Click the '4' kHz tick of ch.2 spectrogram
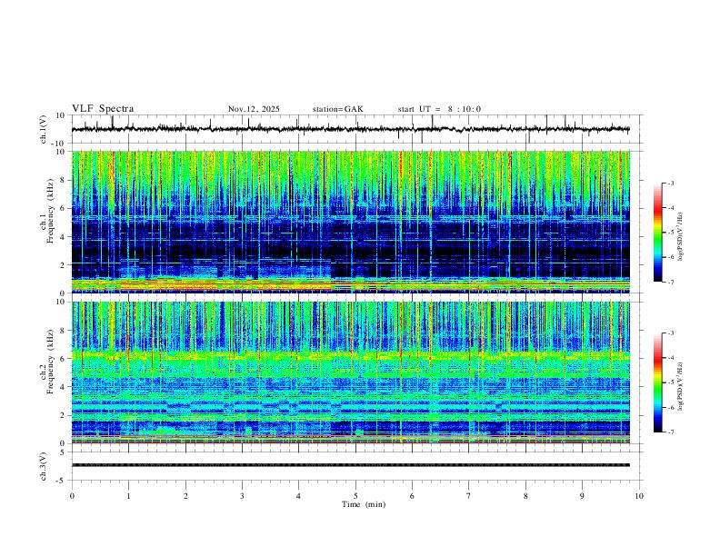Viewport: 720px width, 556px height. (x=64, y=387)
